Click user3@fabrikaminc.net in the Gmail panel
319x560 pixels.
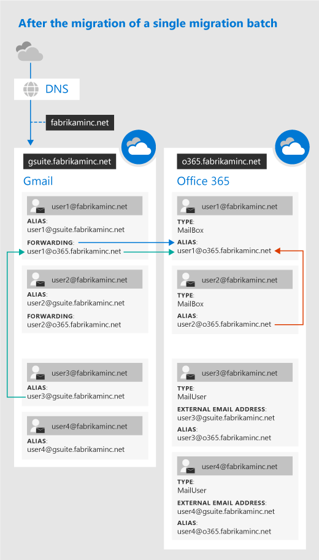tap(89, 373)
